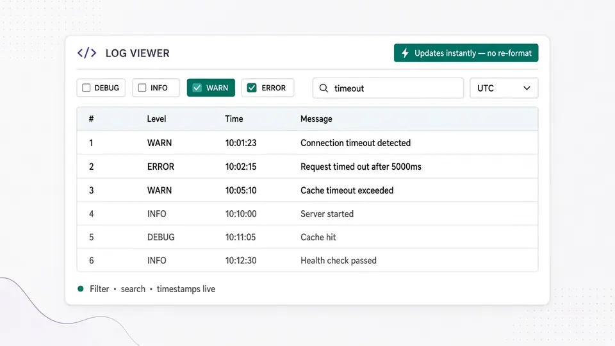Click the 10:01:23 timestamp

[x=241, y=143]
